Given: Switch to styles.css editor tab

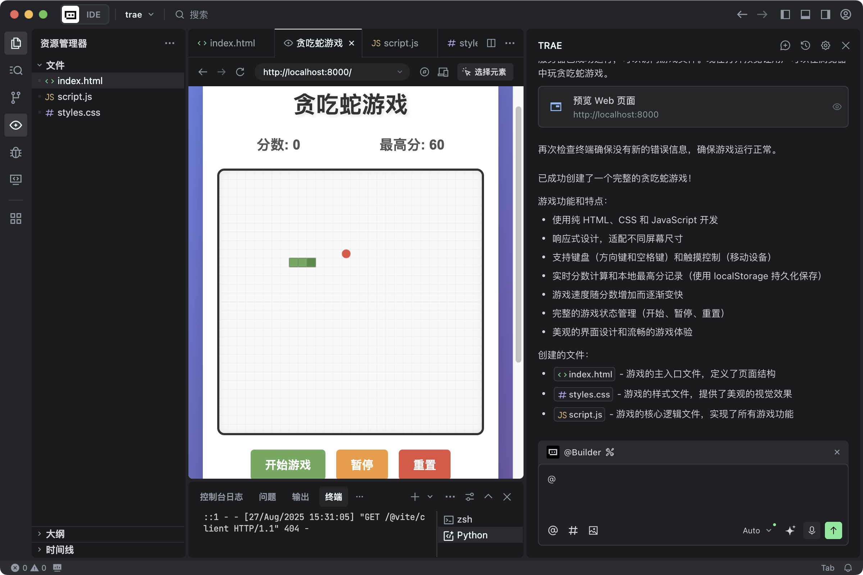Looking at the screenshot, I should click(462, 43).
